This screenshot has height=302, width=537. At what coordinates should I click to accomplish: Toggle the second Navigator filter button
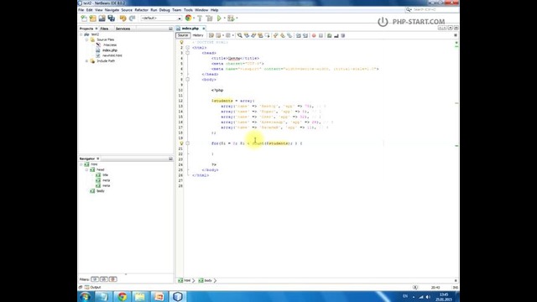[104, 279]
